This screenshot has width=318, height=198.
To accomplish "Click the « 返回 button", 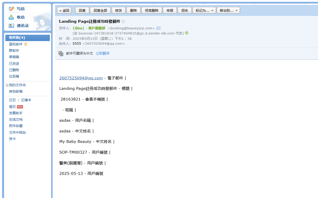I will point(64,10).
